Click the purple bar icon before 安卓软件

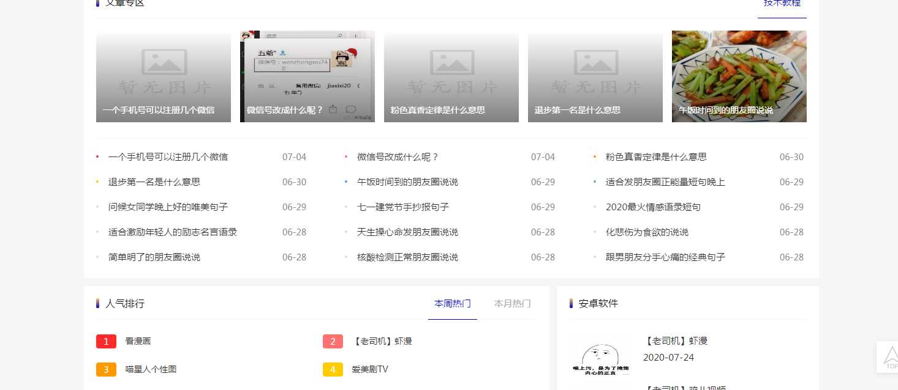click(x=570, y=303)
